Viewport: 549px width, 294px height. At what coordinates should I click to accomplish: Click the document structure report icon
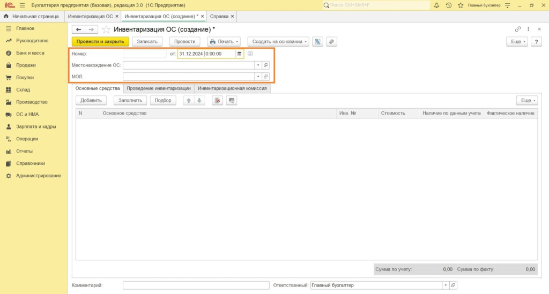(317, 42)
